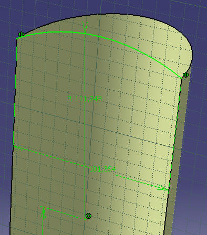Viewport: 207px width, 235px height.
Task: Select the vertical radius dimension leader line
Action: coord(85,122)
